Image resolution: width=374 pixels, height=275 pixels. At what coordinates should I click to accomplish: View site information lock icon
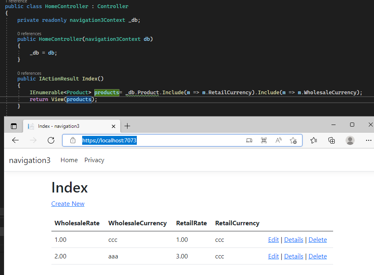tap(73, 140)
